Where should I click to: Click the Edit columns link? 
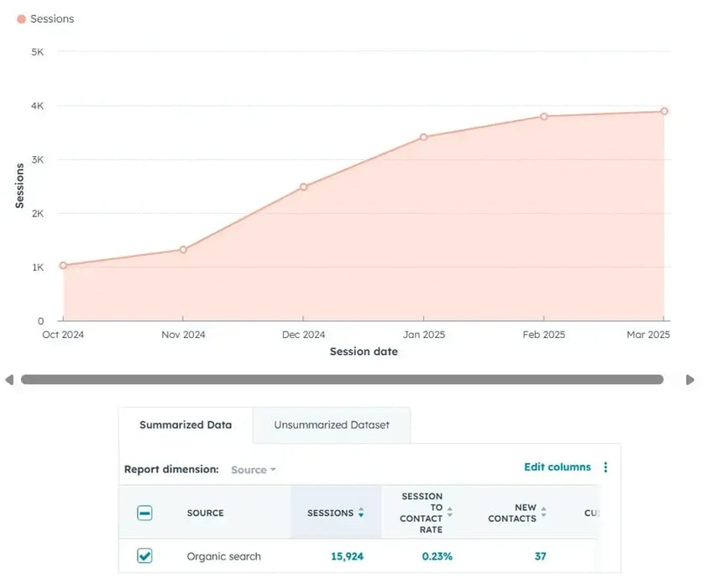(557, 467)
